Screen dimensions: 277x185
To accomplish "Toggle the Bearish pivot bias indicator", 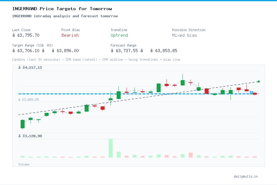I will [x=70, y=35].
